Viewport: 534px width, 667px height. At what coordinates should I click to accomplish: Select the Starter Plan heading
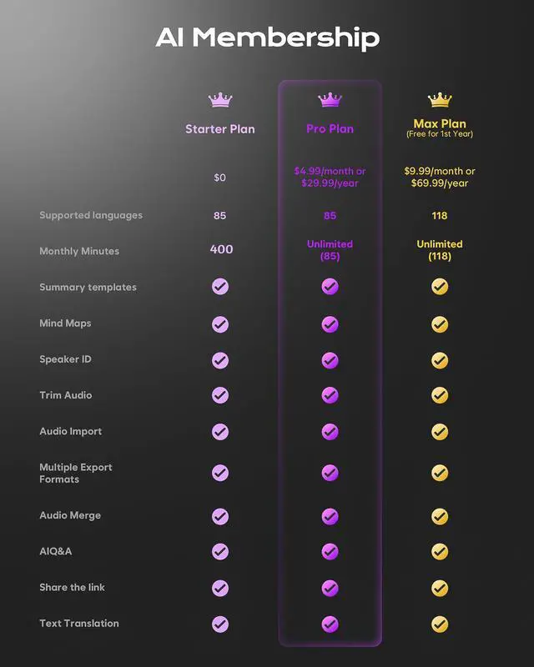(220, 129)
